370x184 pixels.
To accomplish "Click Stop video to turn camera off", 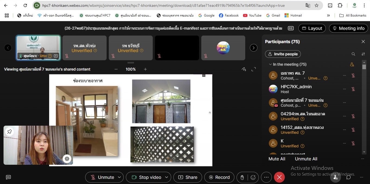I will point(146,177).
